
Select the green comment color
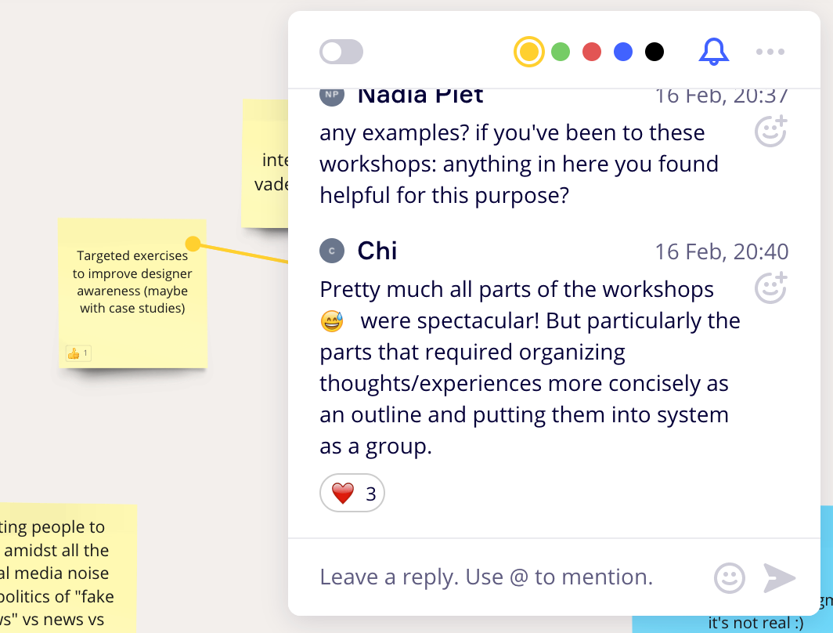pos(561,52)
